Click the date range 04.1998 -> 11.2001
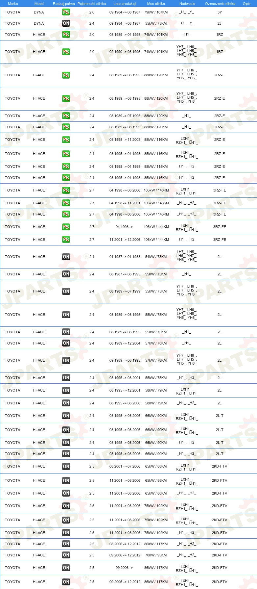The height and width of the screenshot is (589, 257). point(125,203)
